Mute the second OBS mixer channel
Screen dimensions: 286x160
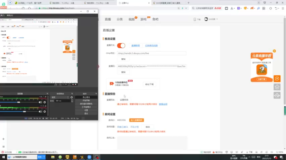pos(40,112)
